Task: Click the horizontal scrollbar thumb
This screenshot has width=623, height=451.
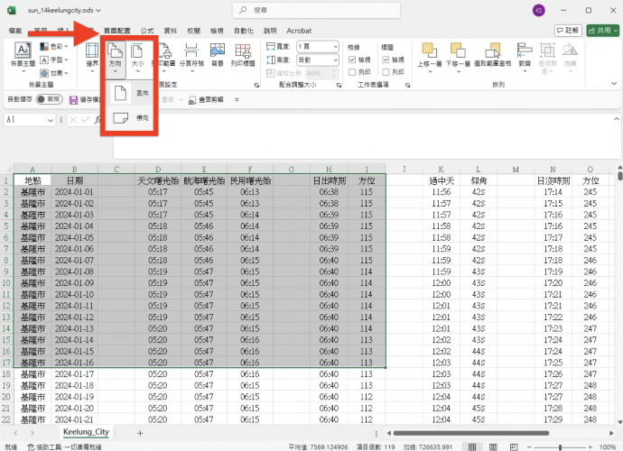Action: (x=471, y=433)
